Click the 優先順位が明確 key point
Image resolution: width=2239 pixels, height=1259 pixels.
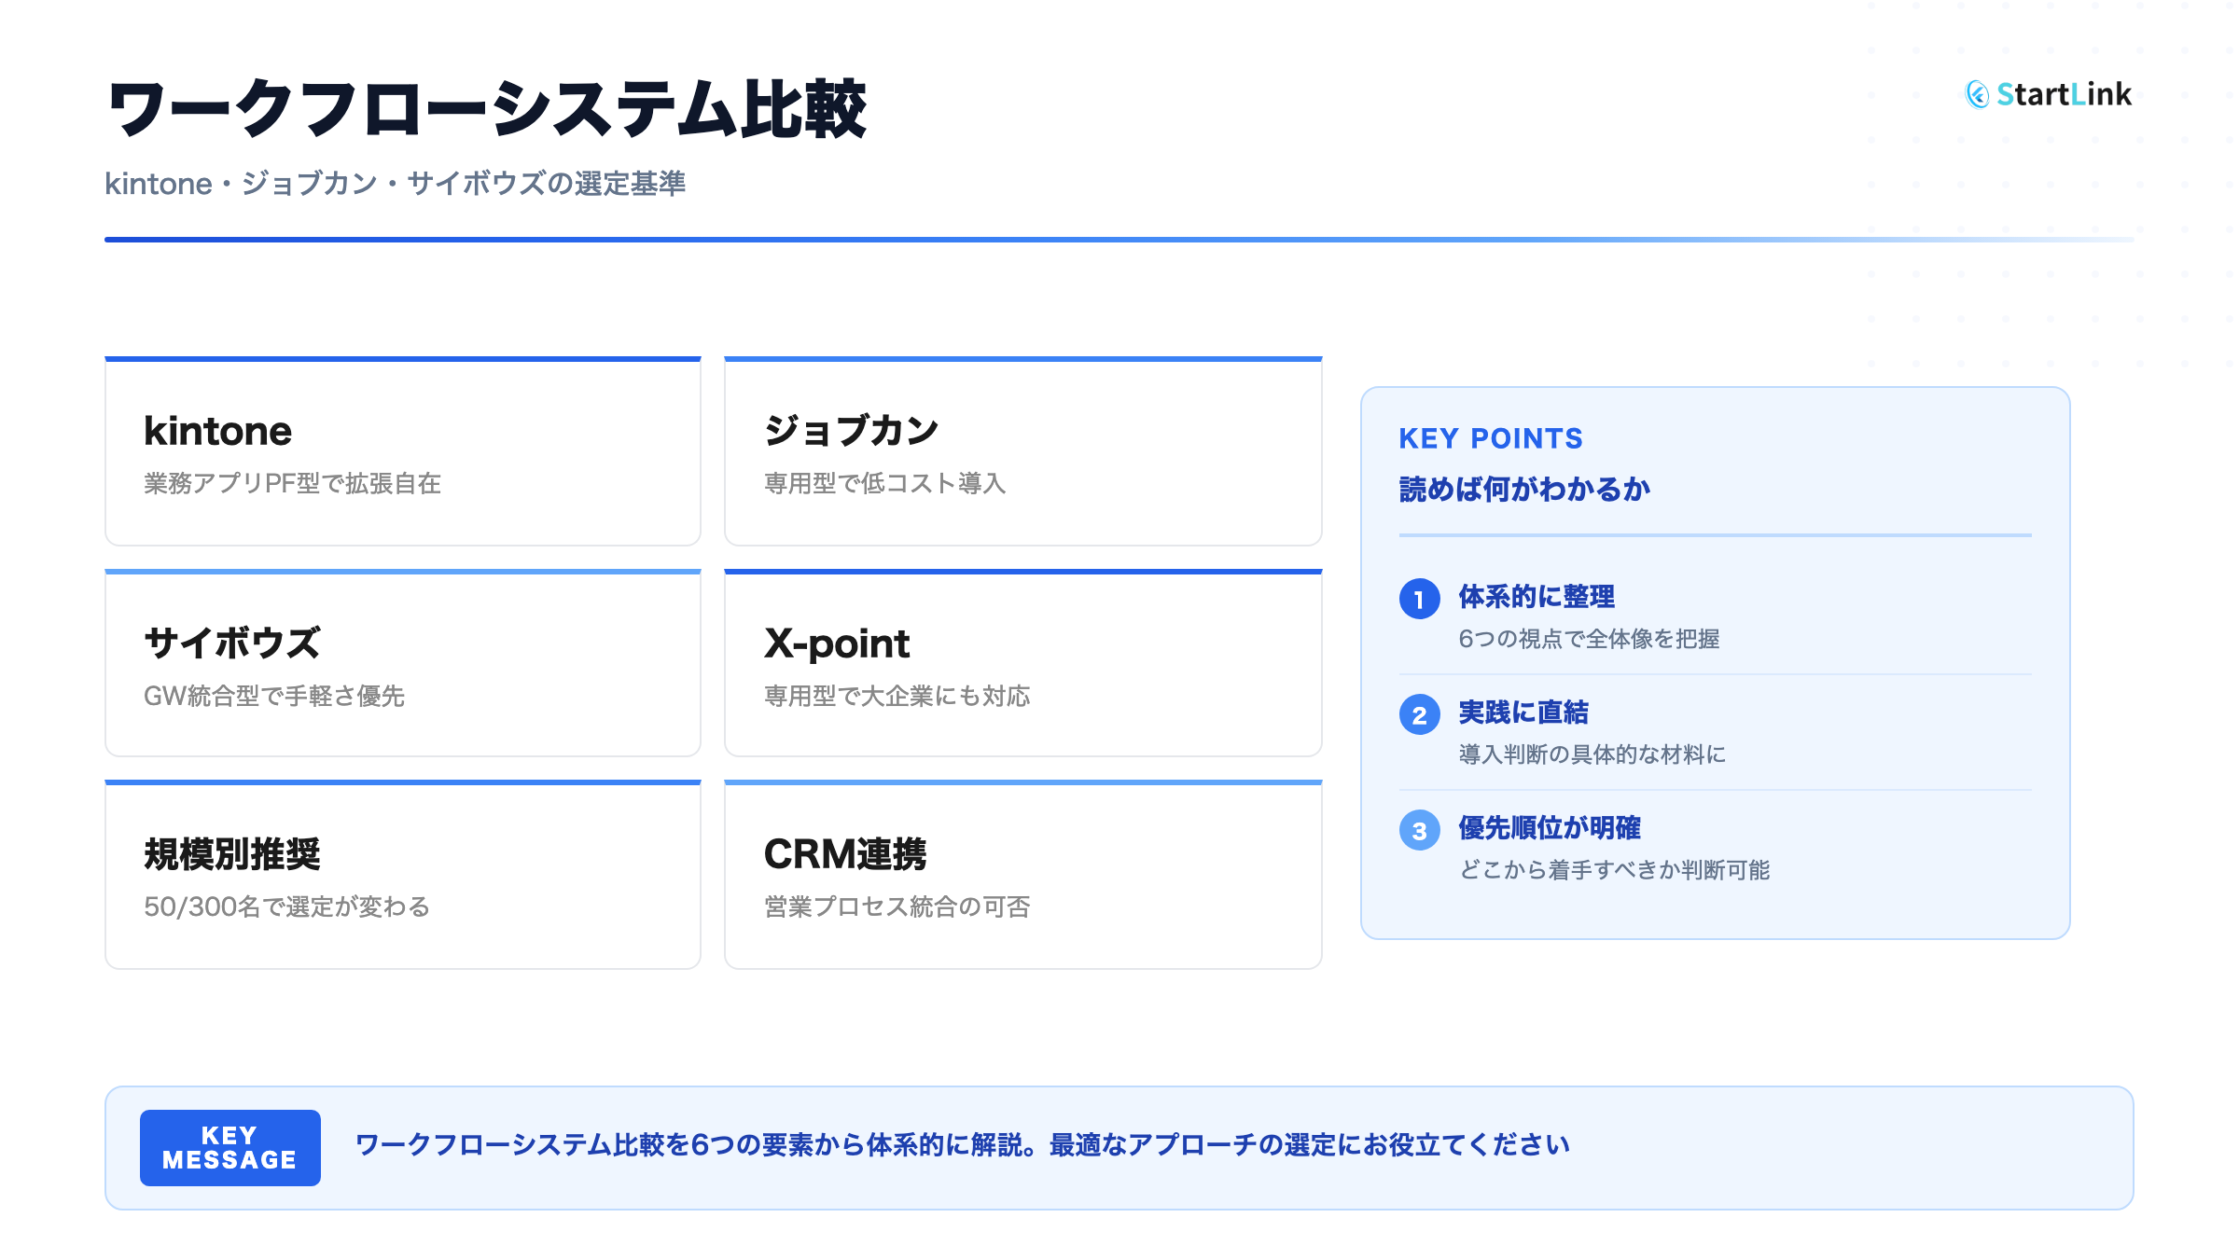[1550, 828]
